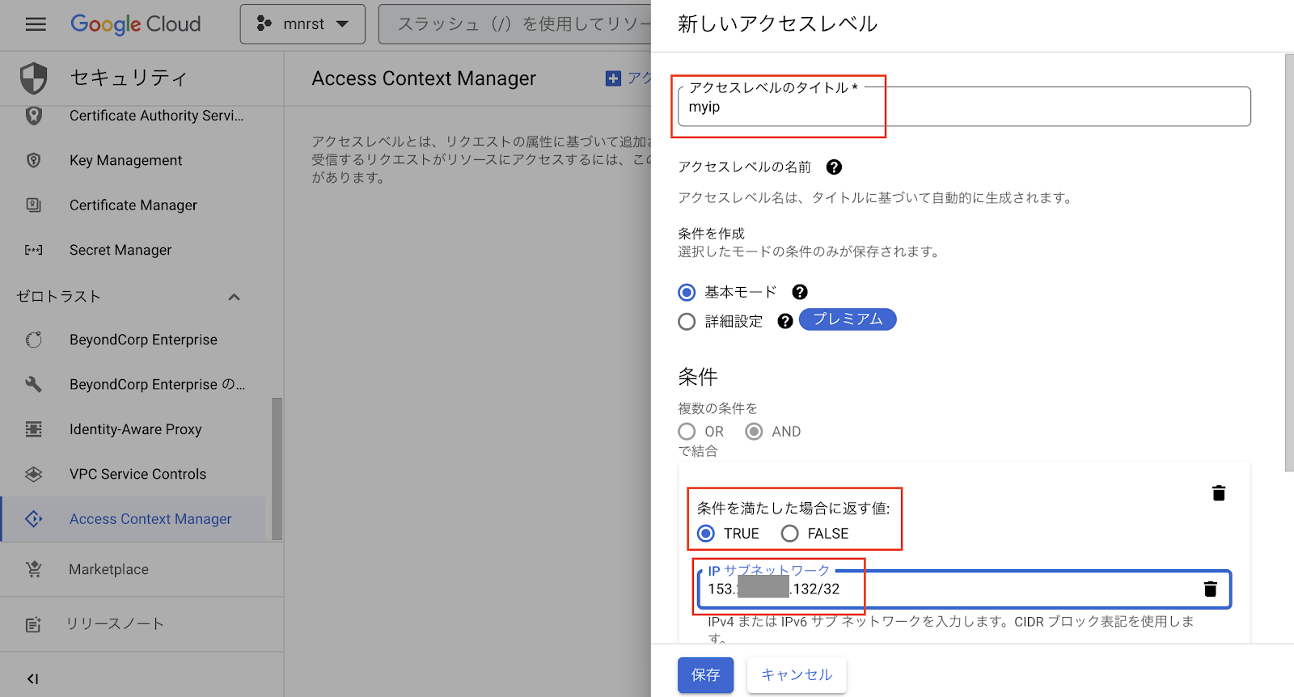This screenshot has width=1294, height=697.
Task: Click the Identity-Aware Proxy icon
Action: click(x=33, y=429)
